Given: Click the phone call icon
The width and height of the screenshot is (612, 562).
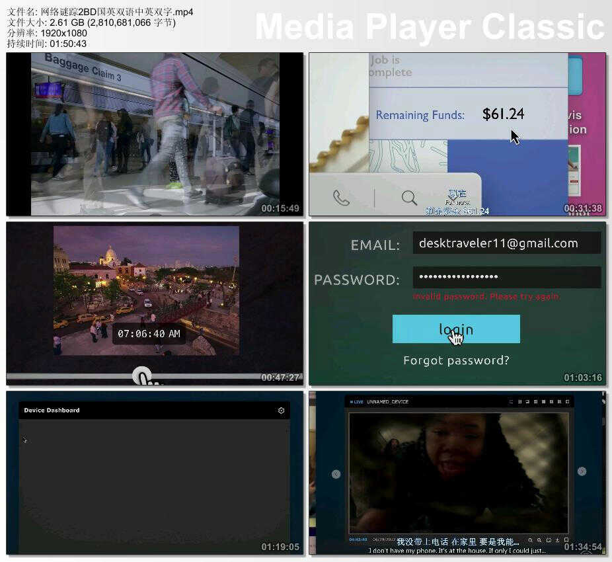Looking at the screenshot, I should pos(341,198).
